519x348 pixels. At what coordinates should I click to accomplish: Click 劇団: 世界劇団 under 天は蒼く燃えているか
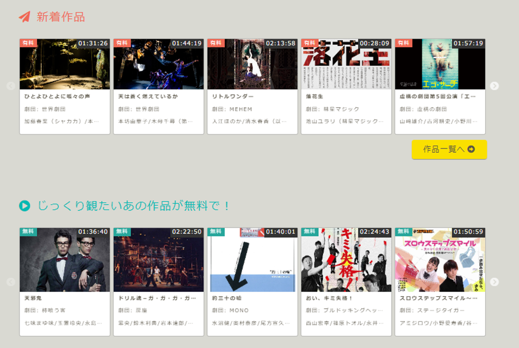pyautogui.click(x=139, y=109)
